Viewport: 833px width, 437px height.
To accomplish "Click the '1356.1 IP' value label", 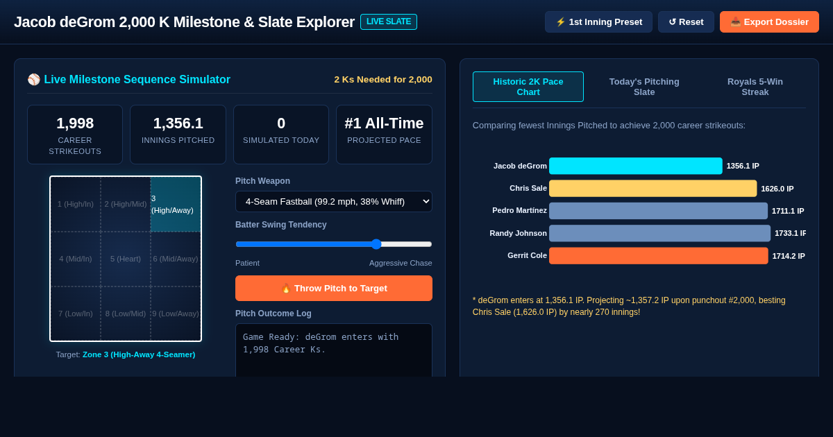I will coord(743,166).
